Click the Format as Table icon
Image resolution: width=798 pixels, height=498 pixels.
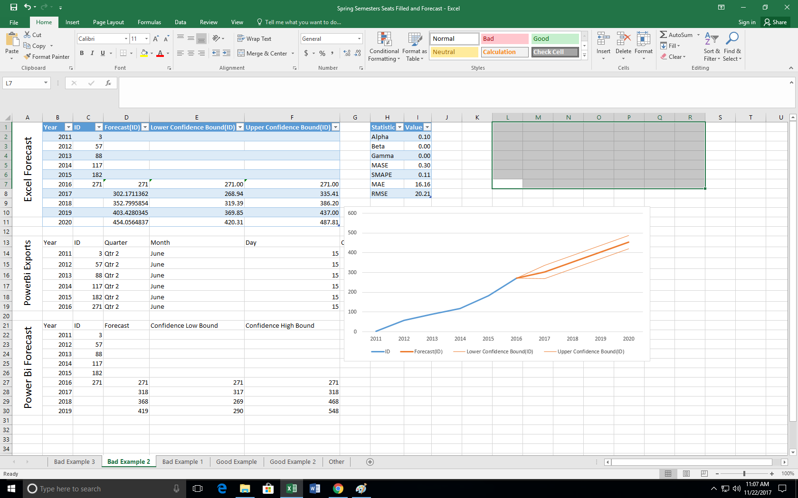tap(415, 39)
